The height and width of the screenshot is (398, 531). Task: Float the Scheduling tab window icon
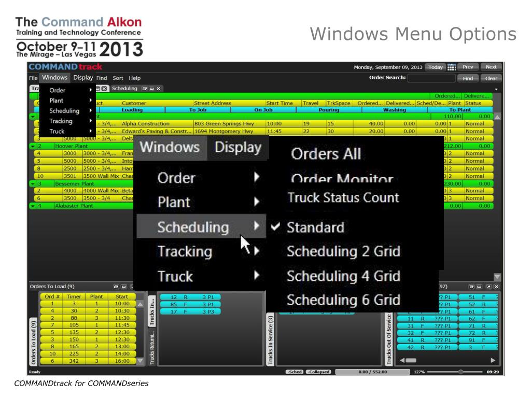point(145,88)
